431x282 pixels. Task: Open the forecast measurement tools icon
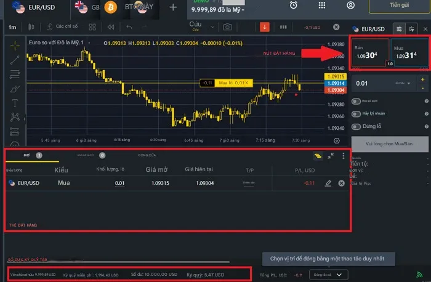pyautogui.click(x=15, y=131)
